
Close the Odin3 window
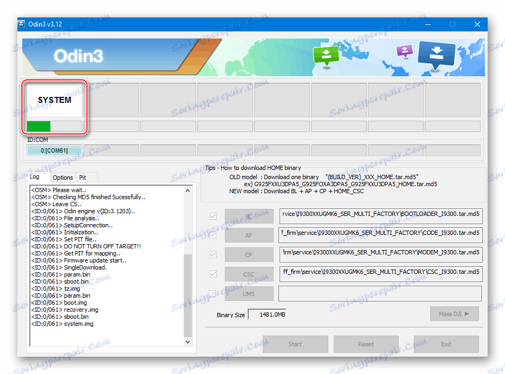(x=477, y=24)
